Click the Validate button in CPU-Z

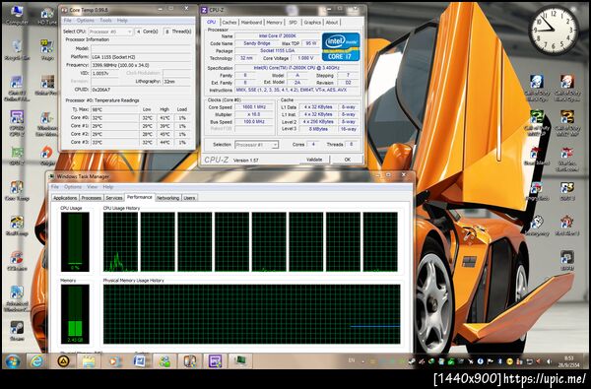pyautogui.click(x=314, y=160)
